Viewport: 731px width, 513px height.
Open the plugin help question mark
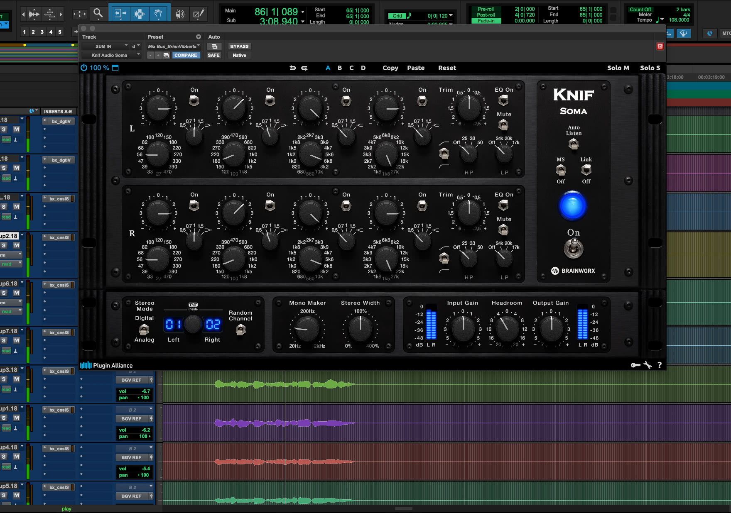(x=660, y=365)
